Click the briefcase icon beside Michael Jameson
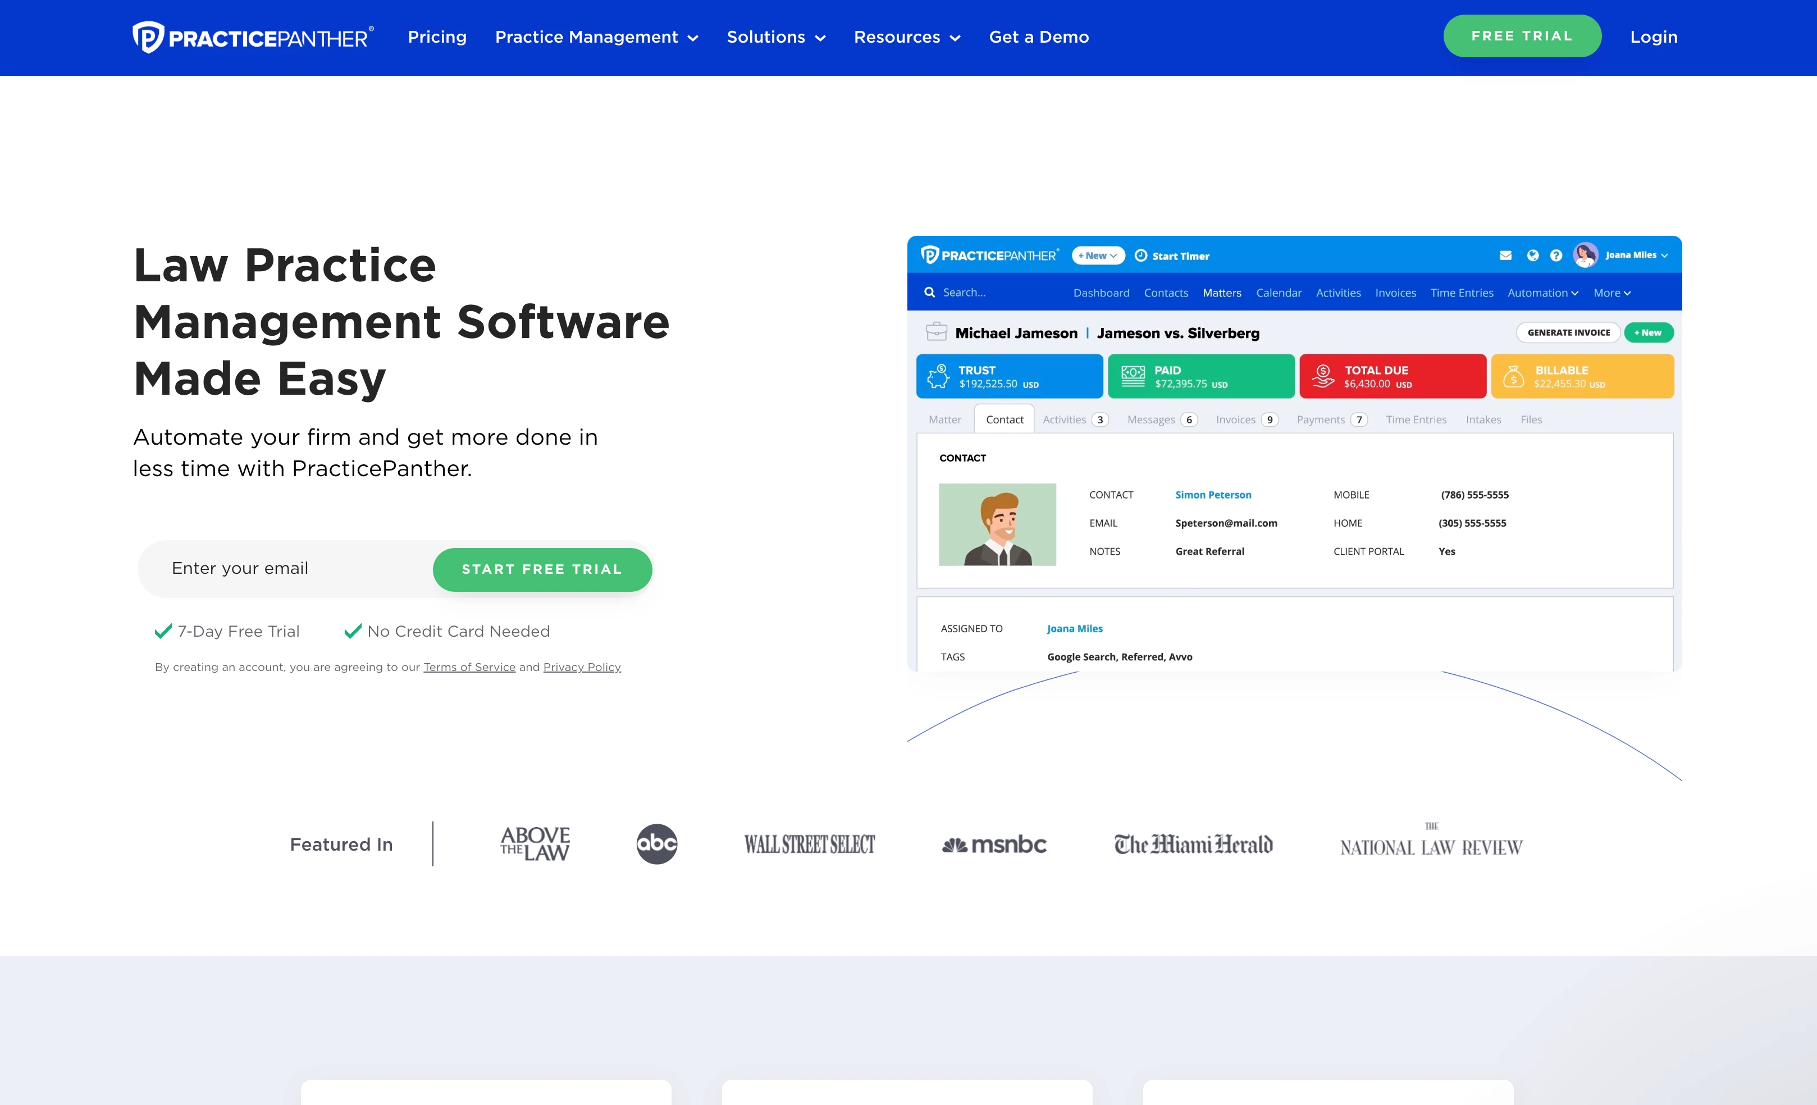1817x1105 pixels. (937, 332)
